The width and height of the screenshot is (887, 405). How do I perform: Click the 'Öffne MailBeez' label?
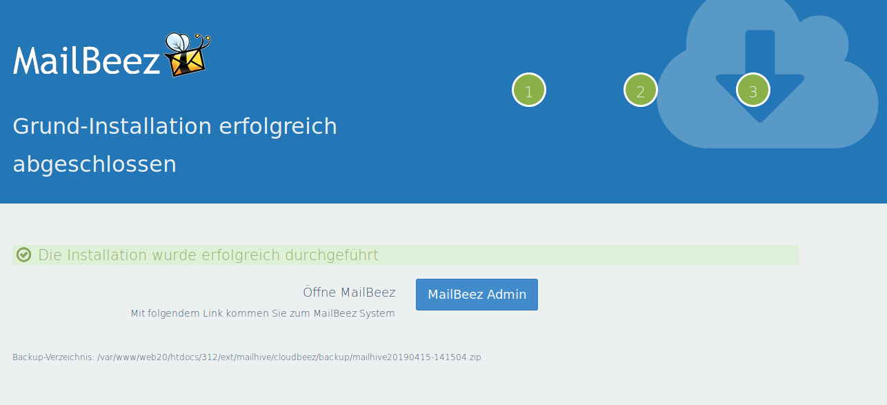(349, 293)
